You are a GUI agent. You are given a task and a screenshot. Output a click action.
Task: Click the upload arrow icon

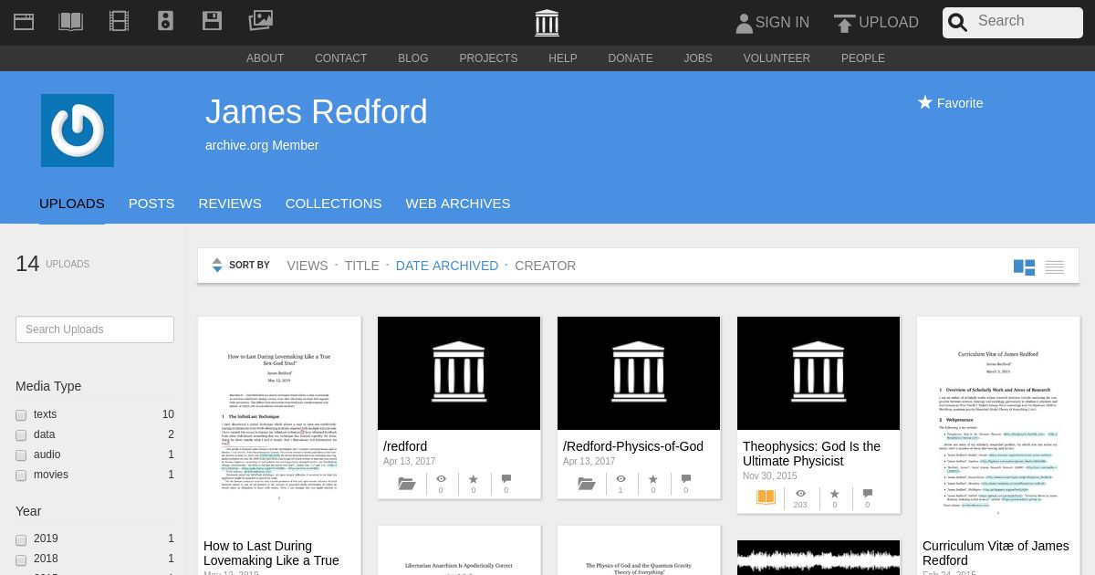click(845, 23)
